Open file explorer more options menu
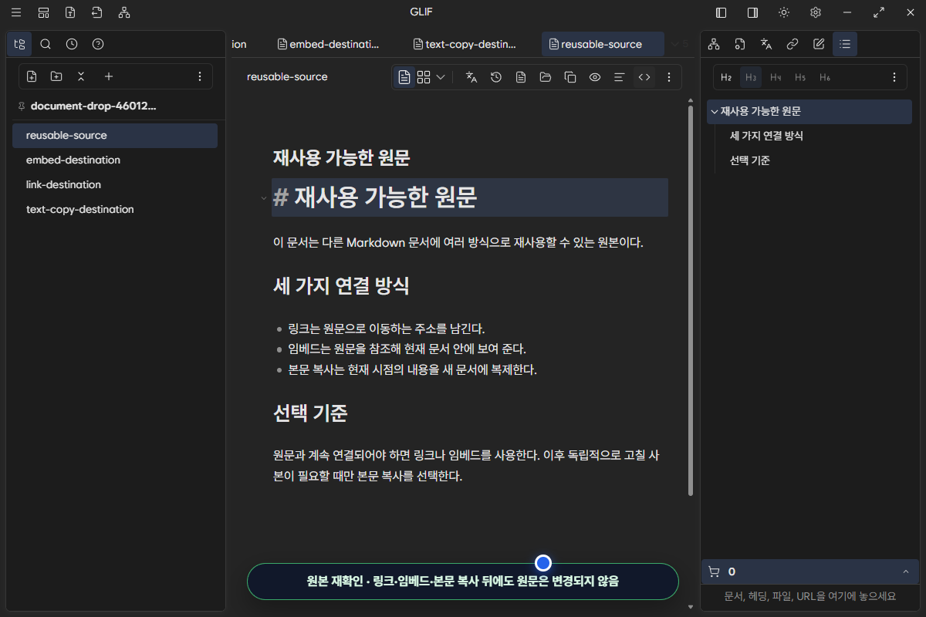Image resolution: width=926 pixels, height=617 pixels. (x=200, y=76)
